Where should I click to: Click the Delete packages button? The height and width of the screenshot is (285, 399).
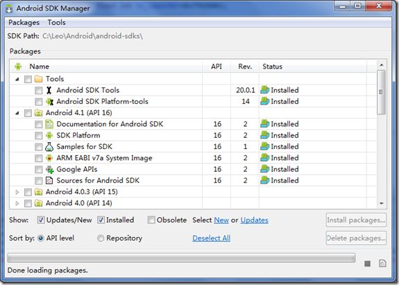pos(356,239)
